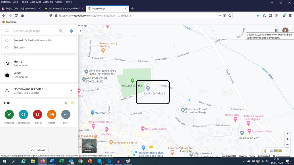Click the Directions icon in search box
The image size is (294, 165).
[x=71, y=31]
